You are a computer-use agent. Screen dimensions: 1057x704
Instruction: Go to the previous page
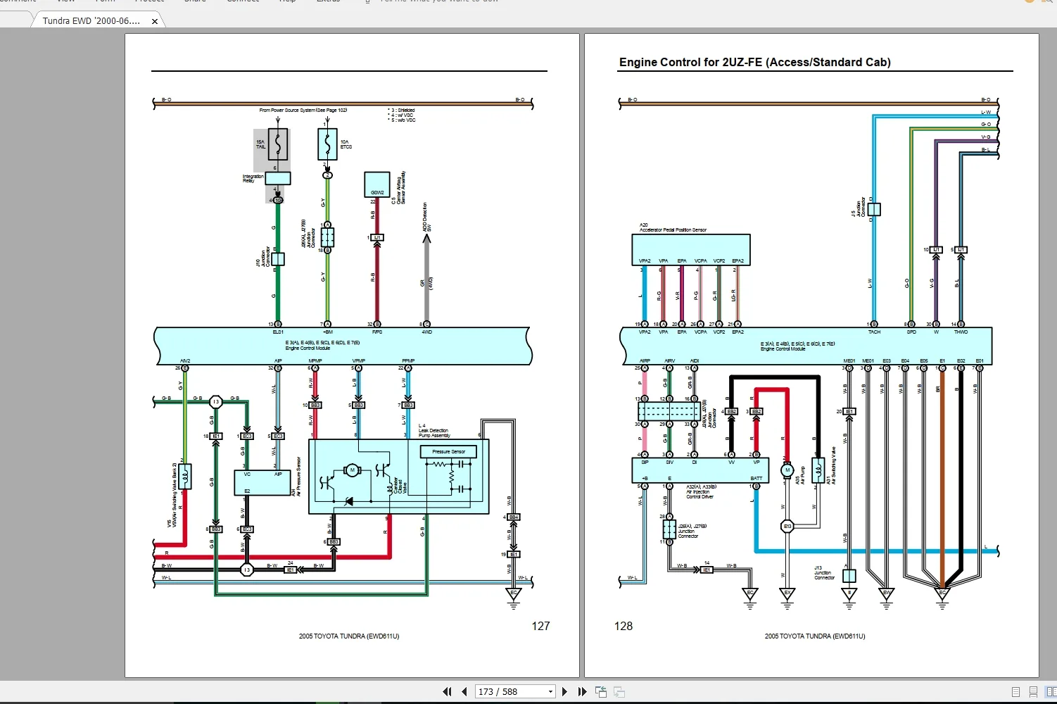coord(464,691)
